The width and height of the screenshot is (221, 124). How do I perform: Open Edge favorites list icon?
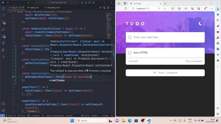pyautogui.click(x=186, y=9)
